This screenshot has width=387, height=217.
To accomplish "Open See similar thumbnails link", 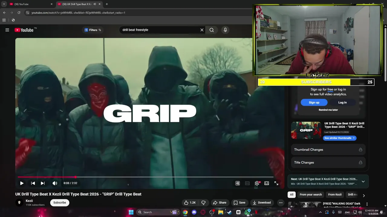I will tap(340, 138).
